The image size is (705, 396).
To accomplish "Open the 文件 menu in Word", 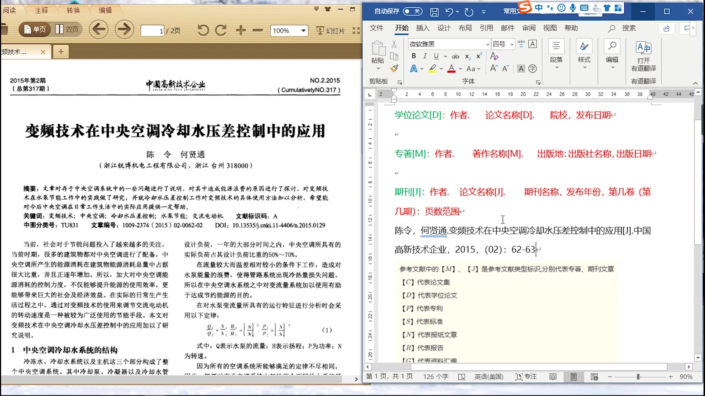I will pyautogui.click(x=376, y=28).
